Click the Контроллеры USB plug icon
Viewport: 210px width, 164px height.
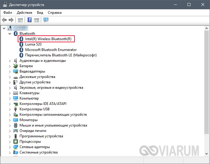(x=16, y=109)
